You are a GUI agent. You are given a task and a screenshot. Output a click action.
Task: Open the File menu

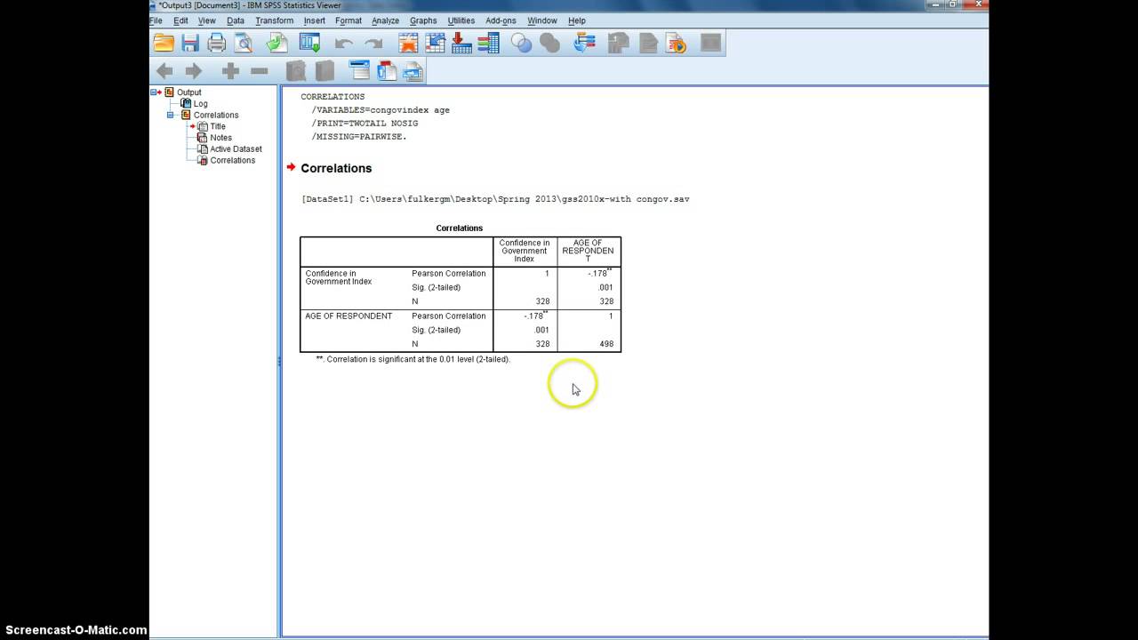click(x=156, y=20)
